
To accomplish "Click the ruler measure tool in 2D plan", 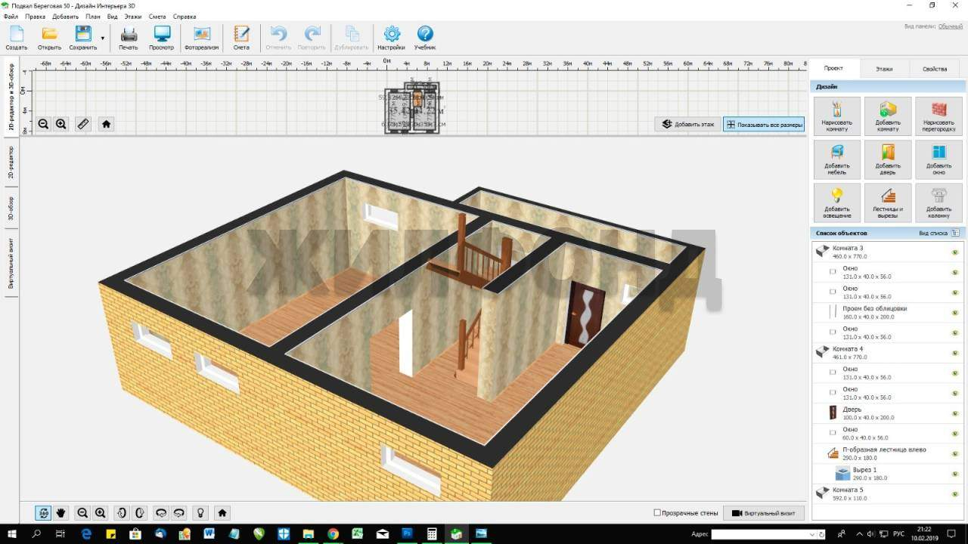I will [x=83, y=124].
